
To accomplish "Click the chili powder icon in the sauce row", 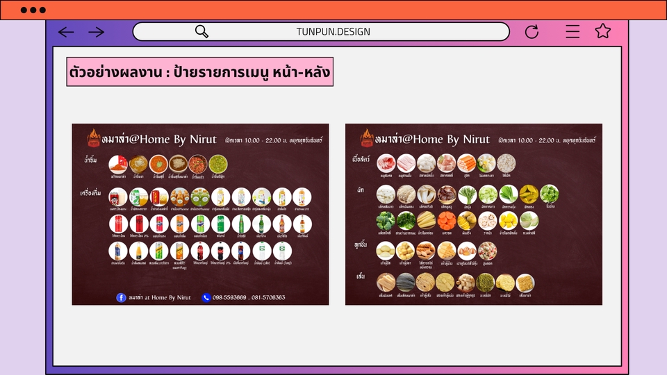I will pos(118,164).
